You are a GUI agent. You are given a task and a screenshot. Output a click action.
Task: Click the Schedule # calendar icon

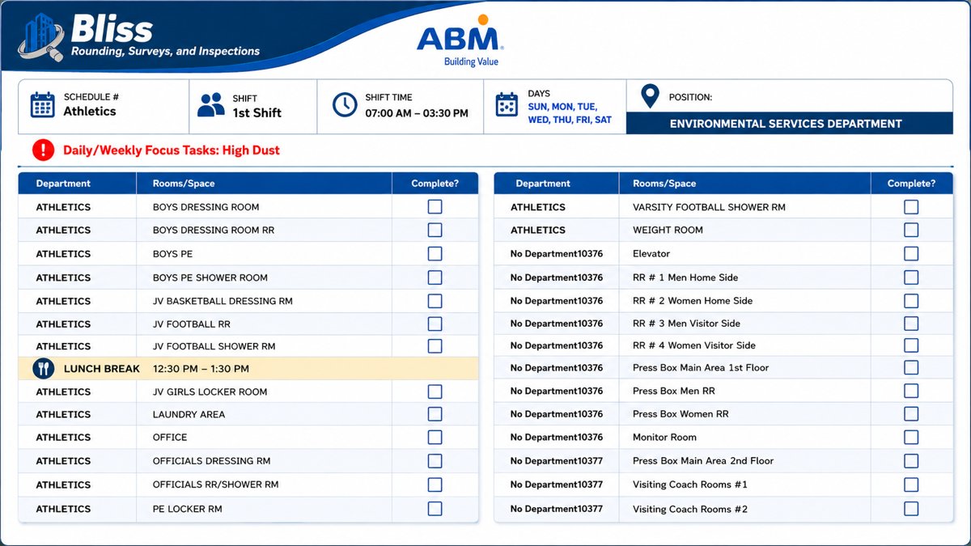click(42, 105)
